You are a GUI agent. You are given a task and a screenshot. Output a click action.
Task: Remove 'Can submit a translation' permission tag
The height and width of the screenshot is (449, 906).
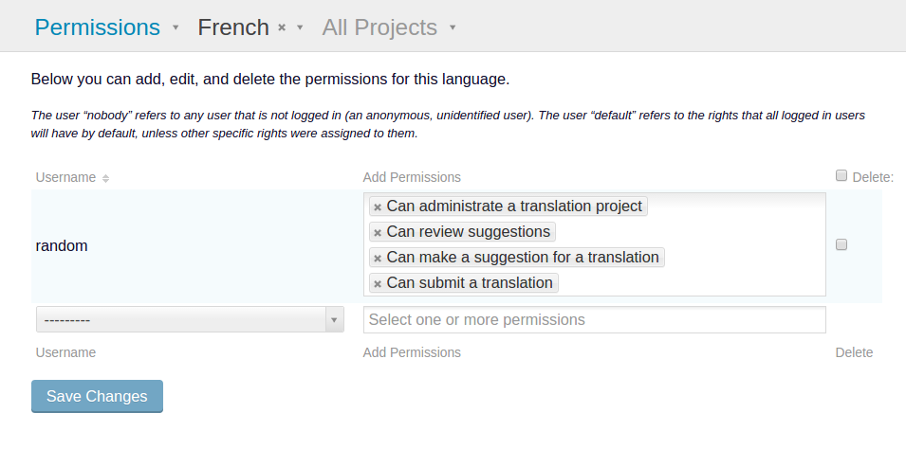coord(378,284)
